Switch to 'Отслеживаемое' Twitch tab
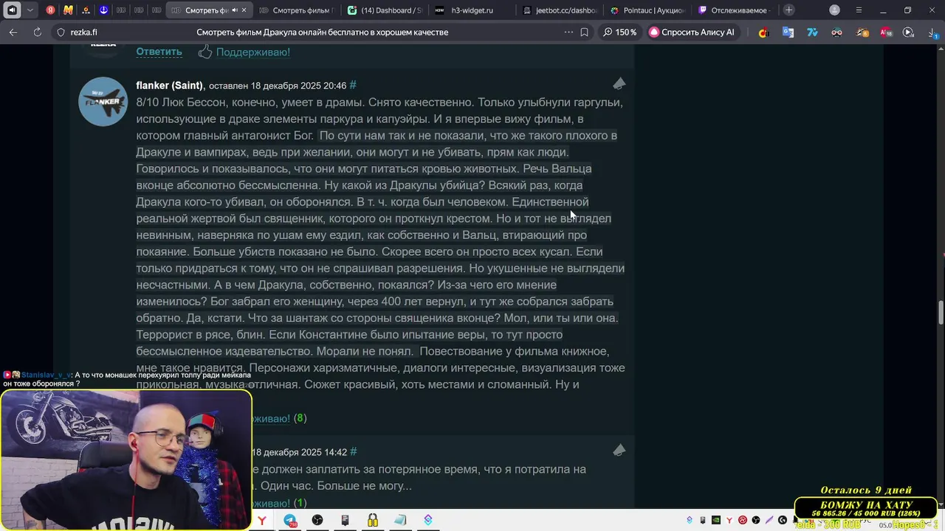Screen dimensions: 945x531 (x=735, y=10)
